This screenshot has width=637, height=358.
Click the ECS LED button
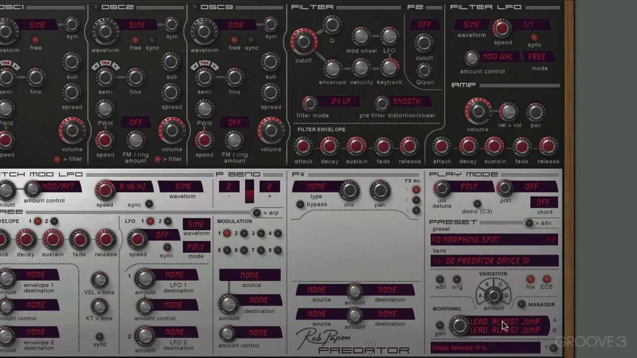(x=547, y=279)
